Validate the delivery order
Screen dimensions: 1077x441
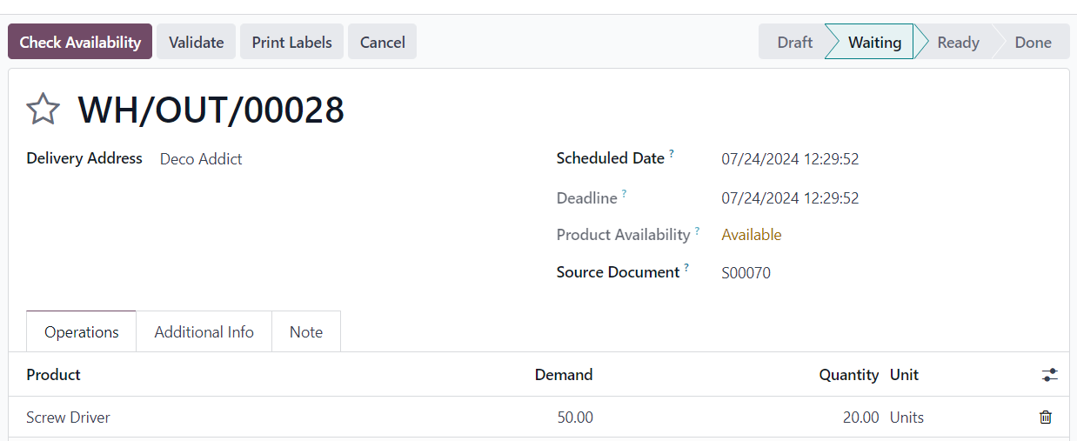point(196,42)
